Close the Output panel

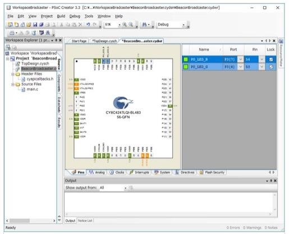coord(275,181)
